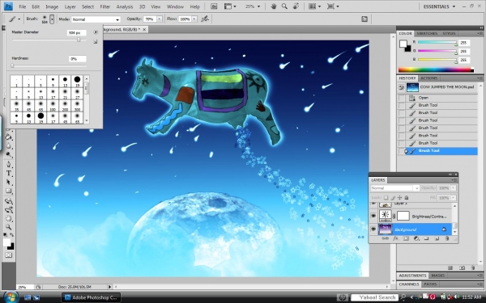This screenshot has height=303, width=486.
Task: Toggle lock transparent pixels in Layers panel
Action: [386, 198]
